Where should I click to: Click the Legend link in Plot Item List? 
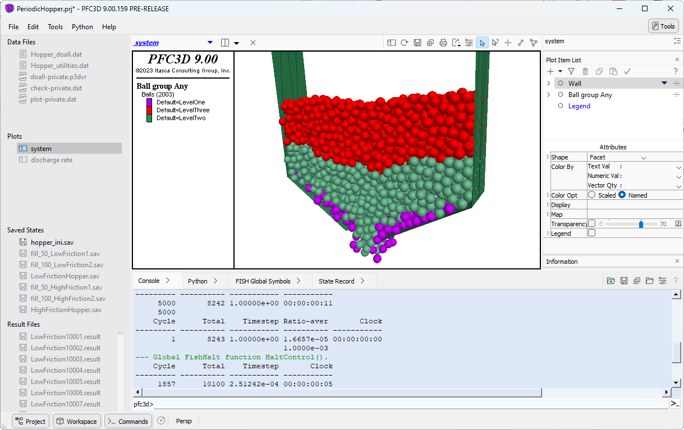579,106
